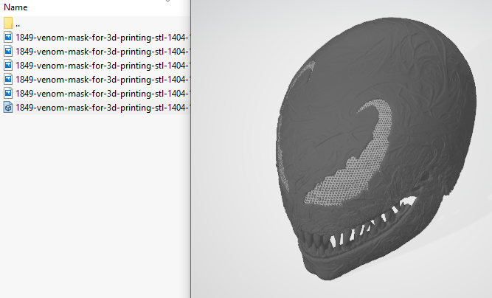Select the second venom-mask image file name
The image size is (492, 298).
tap(103, 52)
